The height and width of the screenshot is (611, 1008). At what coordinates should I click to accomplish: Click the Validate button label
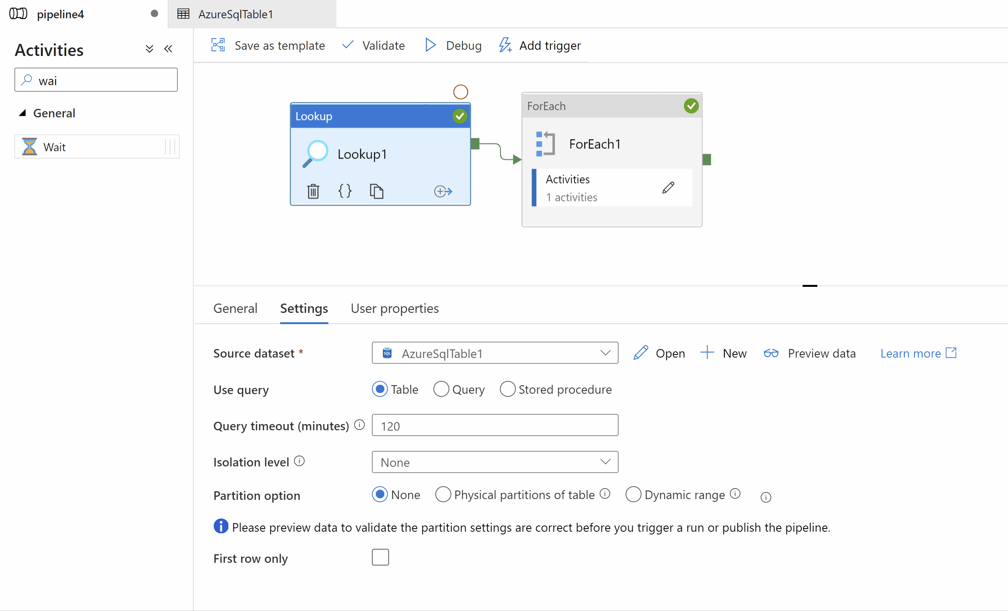click(384, 45)
